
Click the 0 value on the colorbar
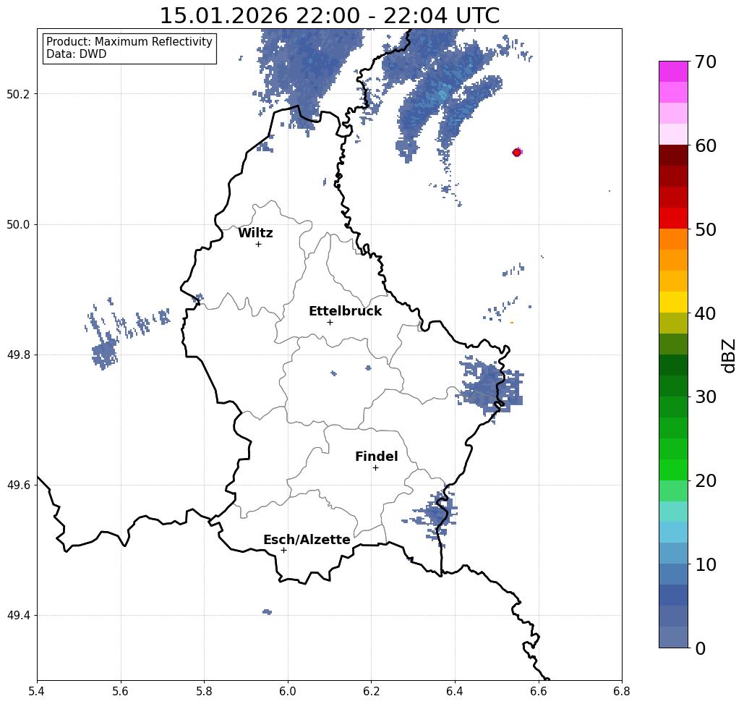pos(701,648)
